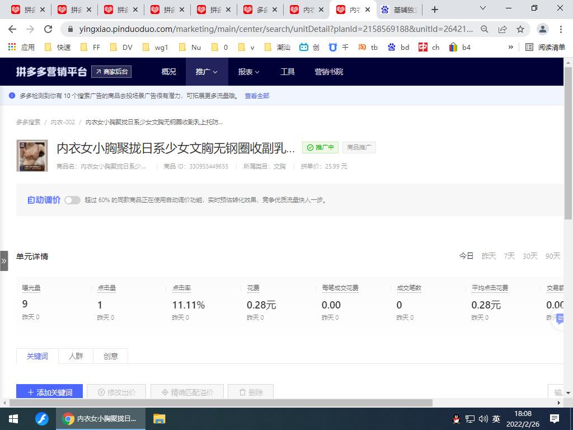Click the 修改出价 button
573x430 pixels.
pos(116,392)
